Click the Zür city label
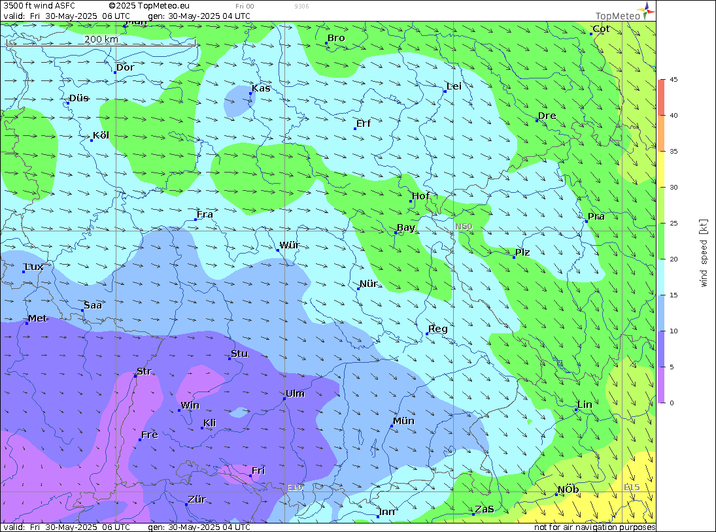 click(x=197, y=499)
